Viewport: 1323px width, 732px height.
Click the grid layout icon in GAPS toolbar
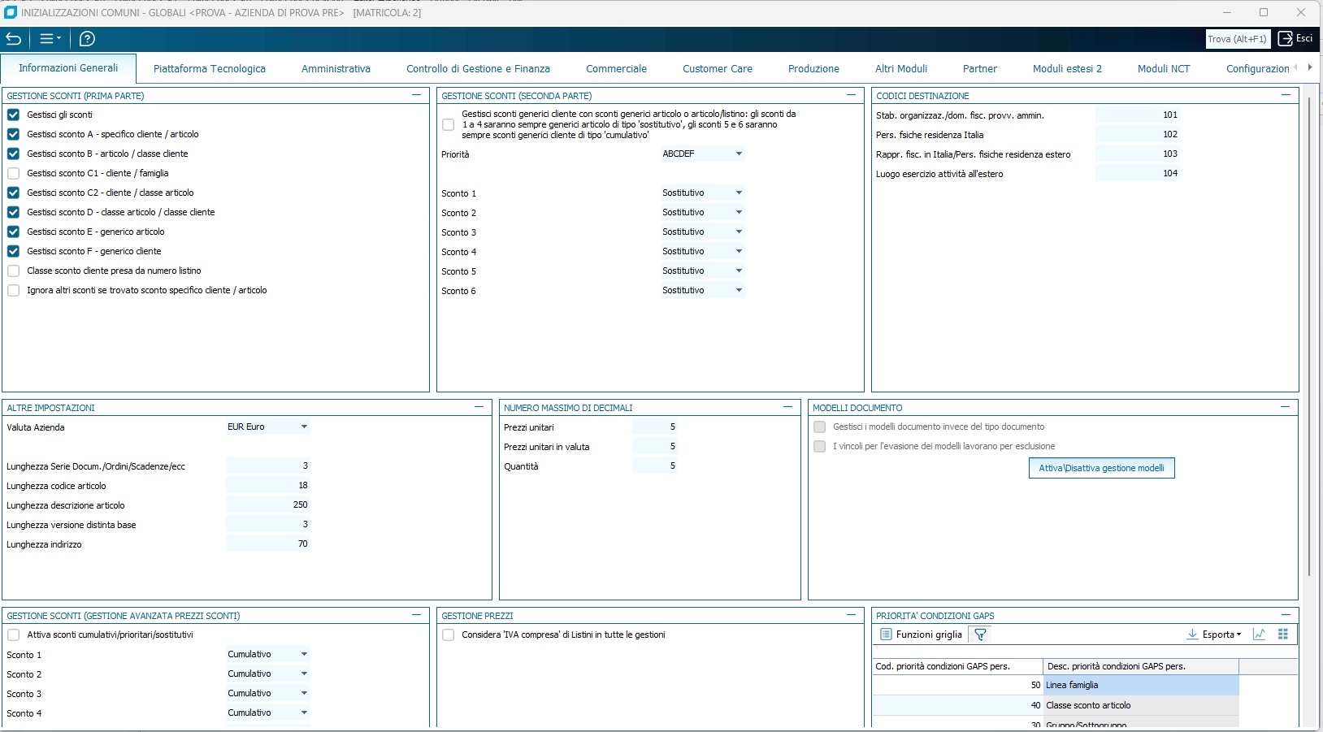pos(1283,635)
